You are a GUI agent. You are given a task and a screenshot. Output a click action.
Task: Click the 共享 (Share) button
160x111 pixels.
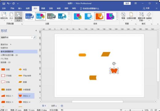coord(146,8)
